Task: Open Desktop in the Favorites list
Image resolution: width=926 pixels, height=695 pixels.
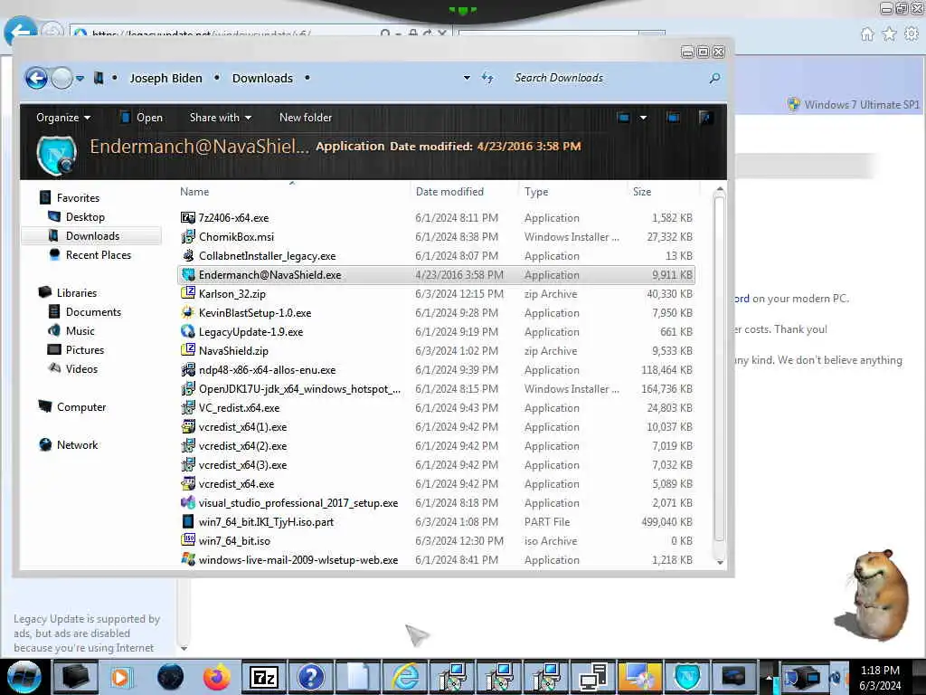Action: coord(85,217)
